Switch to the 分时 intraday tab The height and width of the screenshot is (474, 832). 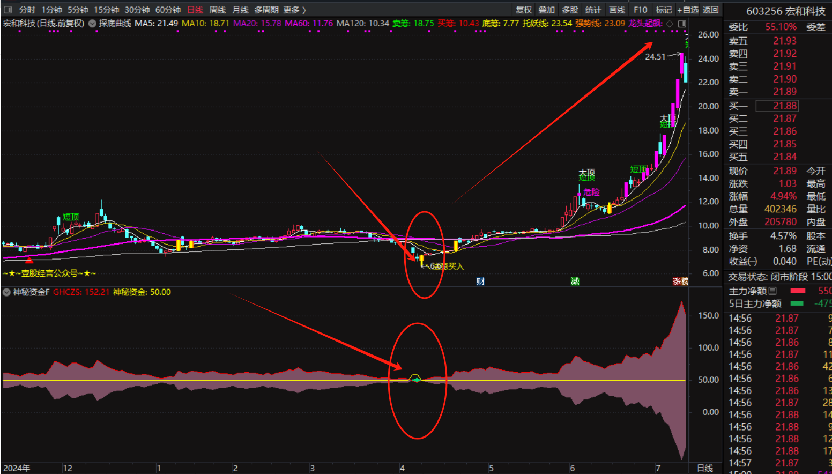tap(27, 10)
